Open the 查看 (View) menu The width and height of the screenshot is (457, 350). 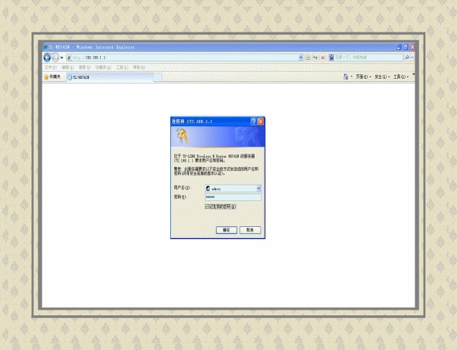84,67
